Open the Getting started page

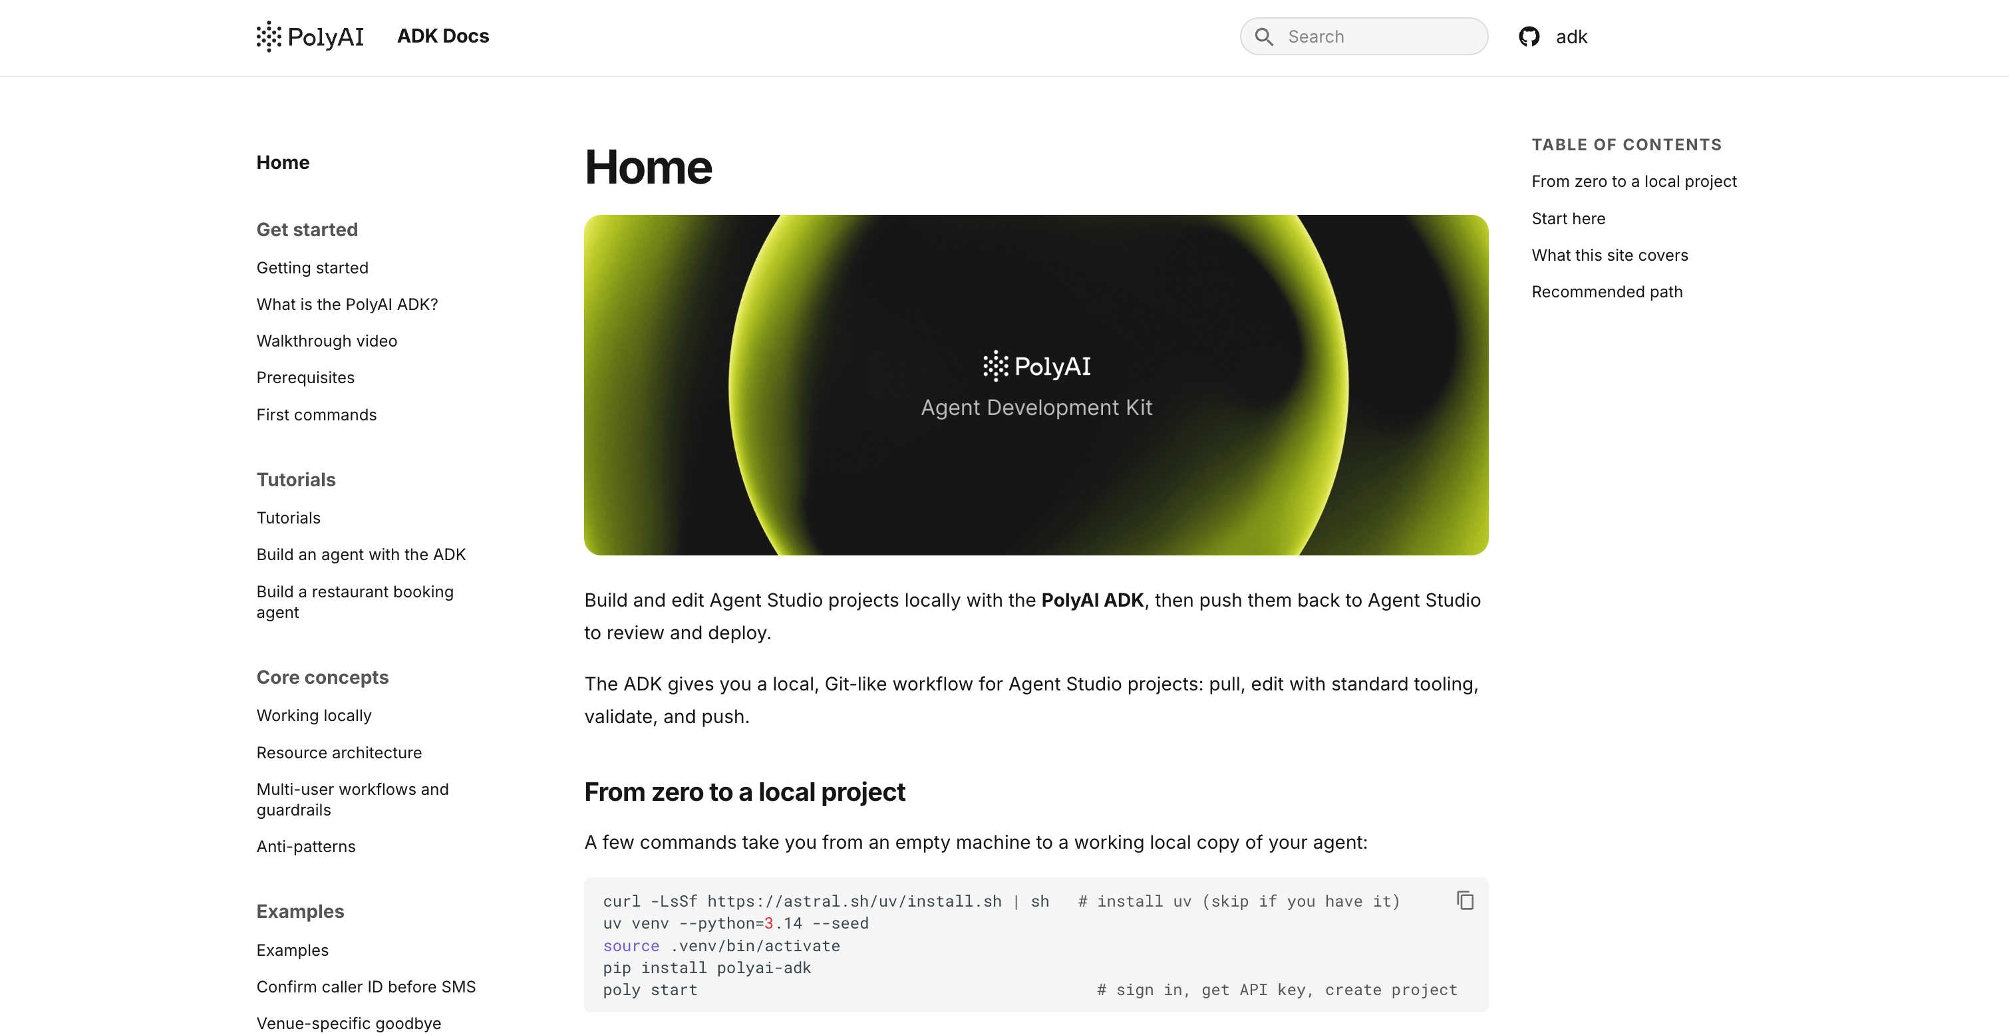click(312, 267)
